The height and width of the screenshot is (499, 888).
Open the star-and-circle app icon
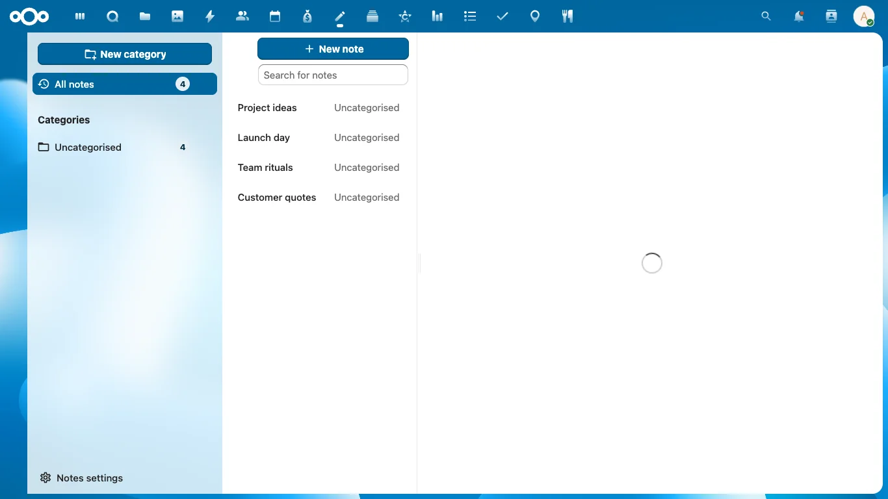(405, 16)
